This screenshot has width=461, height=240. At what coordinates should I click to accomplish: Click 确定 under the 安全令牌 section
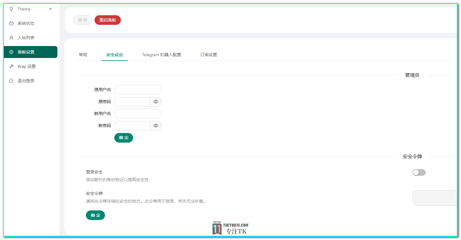coord(95,215)
